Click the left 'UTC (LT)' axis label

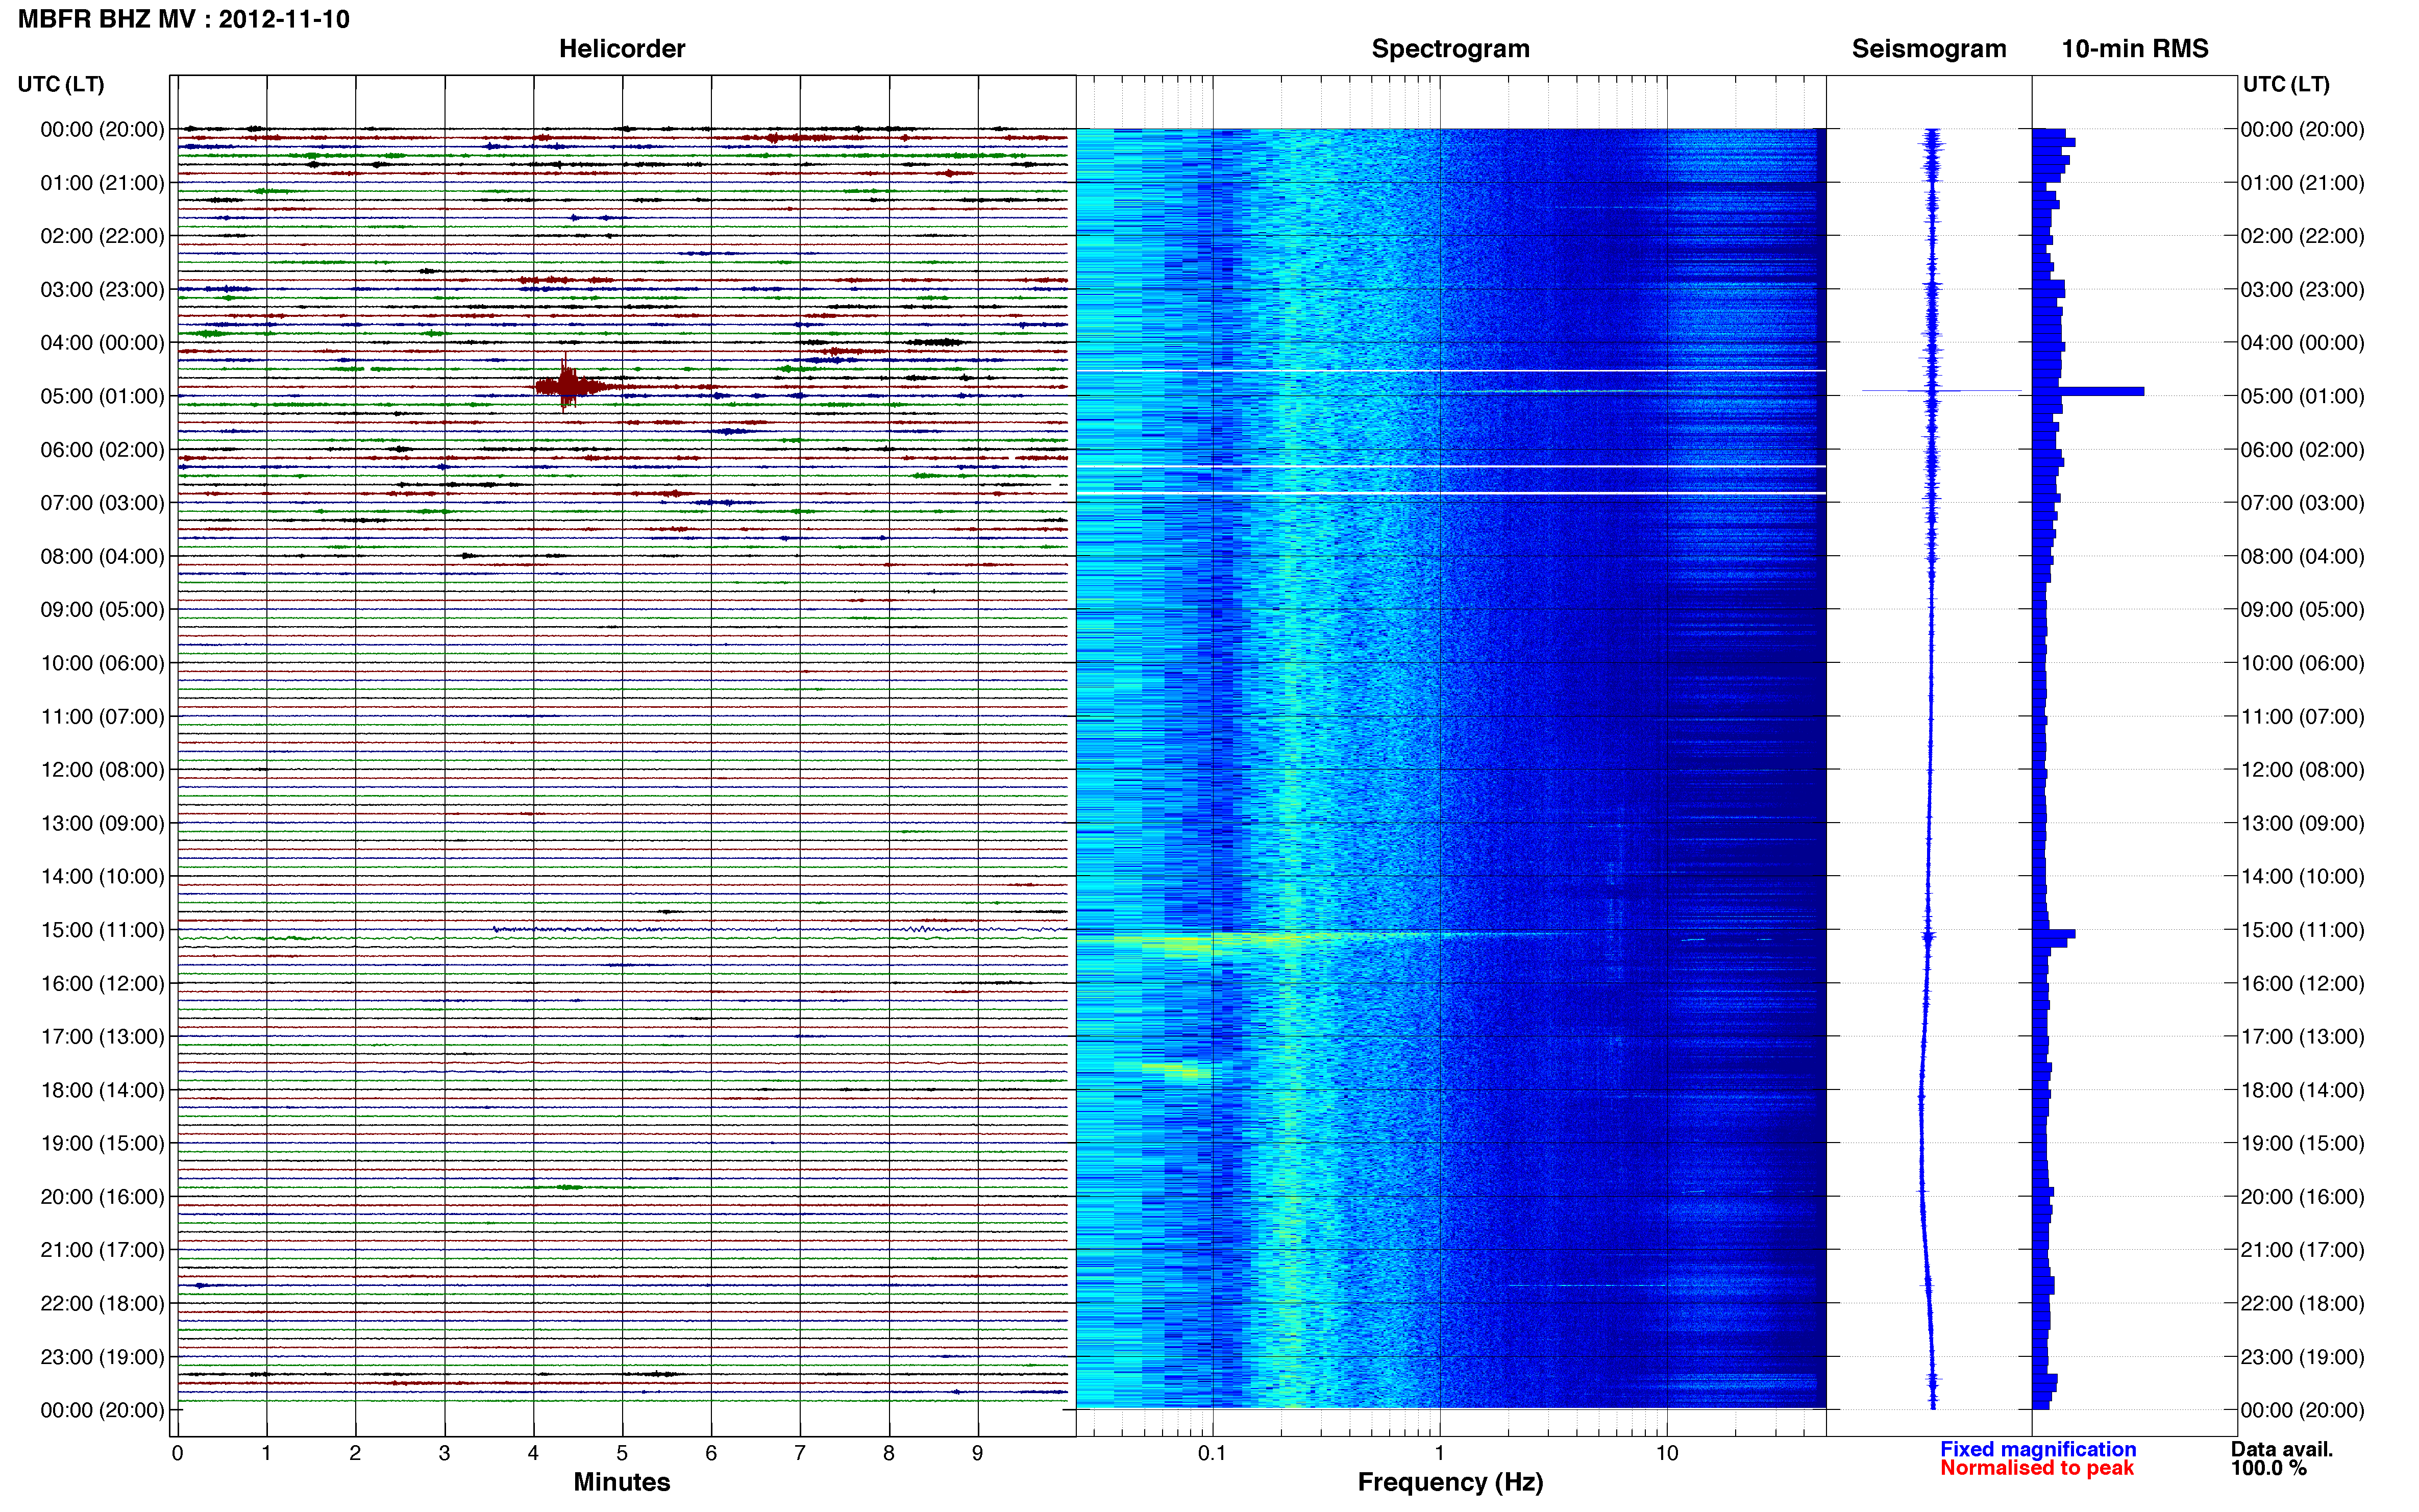tap(61, 84)
